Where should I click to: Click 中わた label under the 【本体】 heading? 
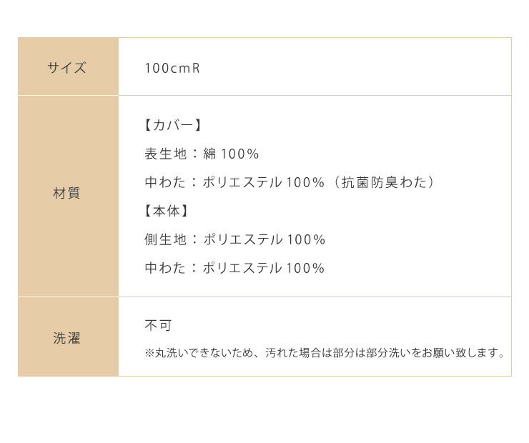pos(166,269)
